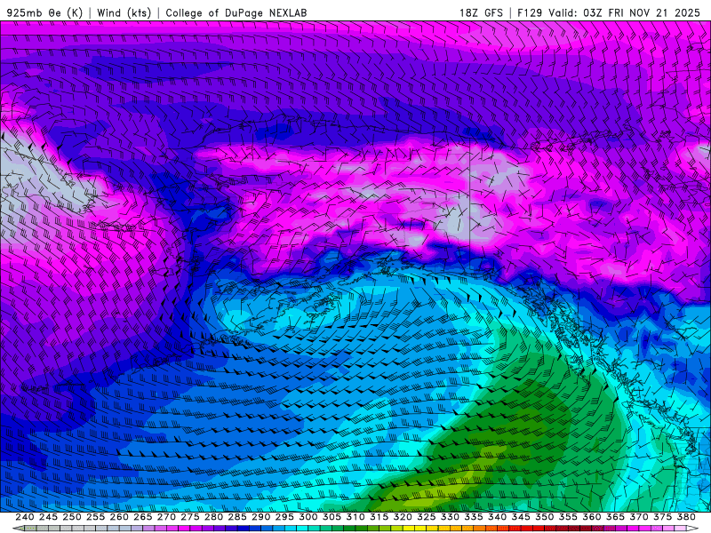Select the 310 value on the color scale

click(x=355, y=517)
